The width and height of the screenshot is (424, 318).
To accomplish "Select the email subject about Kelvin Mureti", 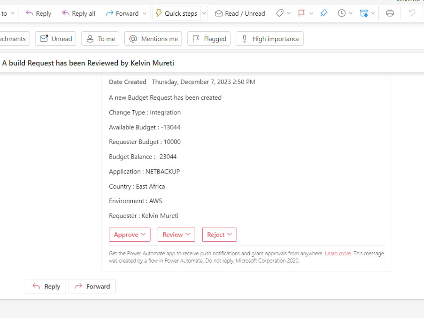I will point(88,63).
